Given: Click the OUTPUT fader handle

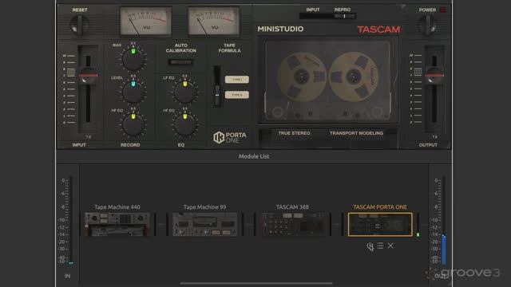Looking at the screenshot, I should (x=434, y=75).
